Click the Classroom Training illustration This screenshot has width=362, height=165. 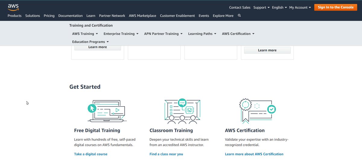pyautogui.click(x=182, y=111)
